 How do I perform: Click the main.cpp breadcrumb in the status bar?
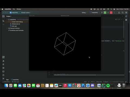(15, 82)
